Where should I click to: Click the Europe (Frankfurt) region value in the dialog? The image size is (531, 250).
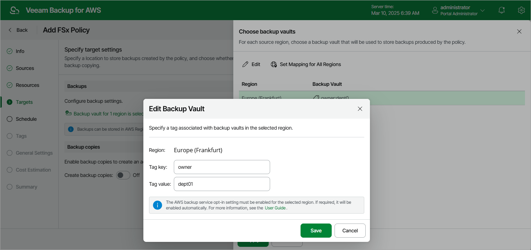[x=198, y=150]
